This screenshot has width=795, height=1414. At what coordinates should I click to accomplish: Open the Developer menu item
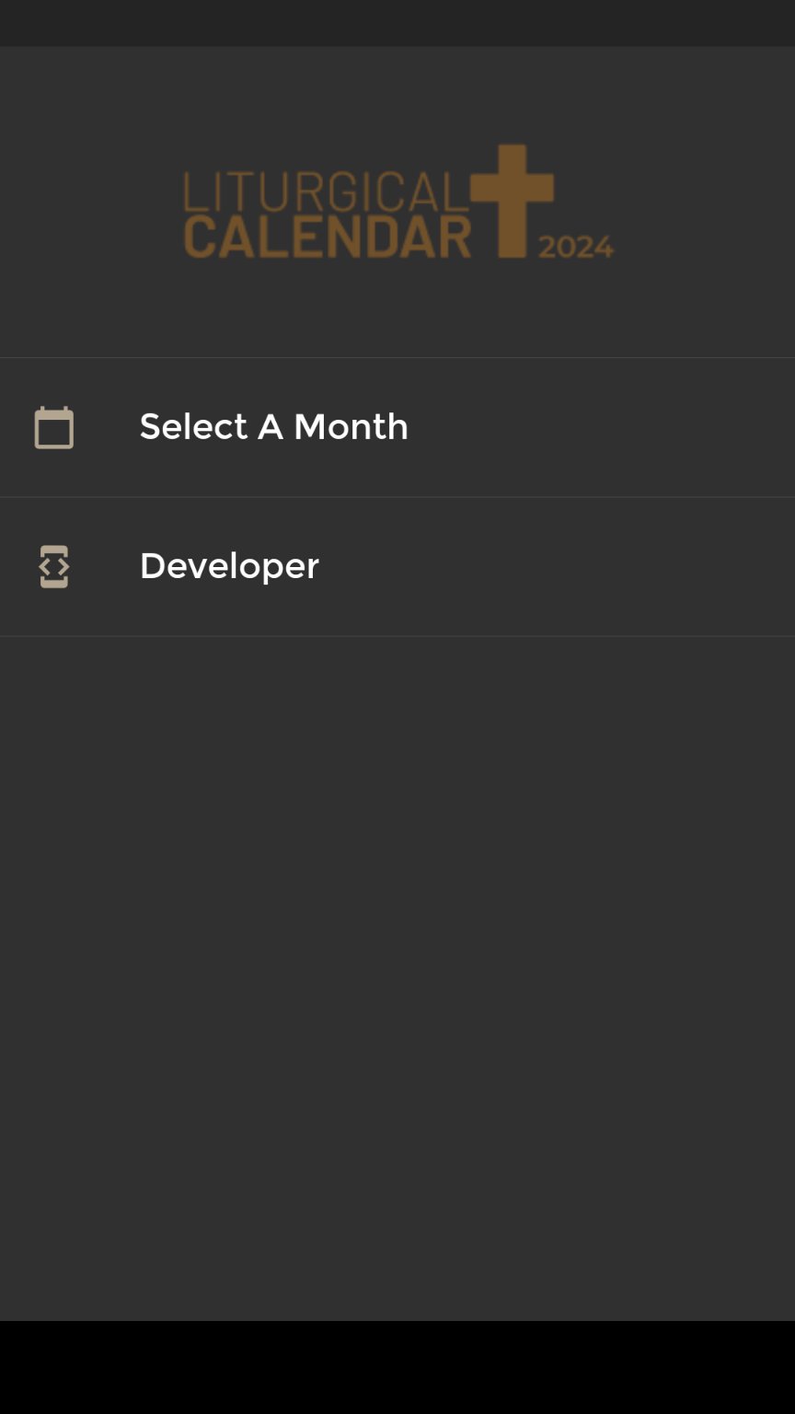coord(229,566)
